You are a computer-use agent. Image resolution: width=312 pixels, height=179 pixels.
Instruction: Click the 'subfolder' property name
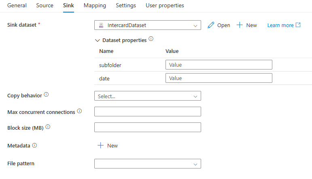(110, 65)
